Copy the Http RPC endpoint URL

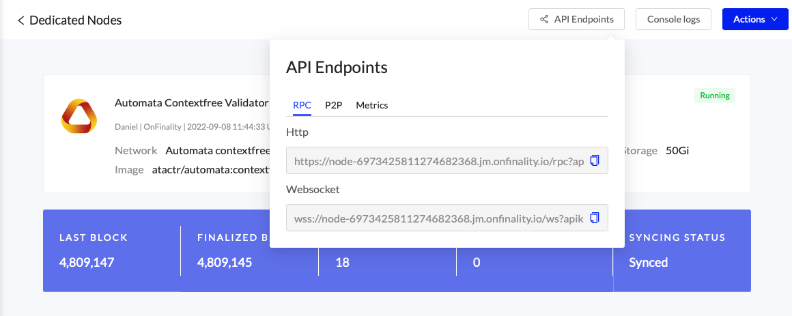(594, 160)
